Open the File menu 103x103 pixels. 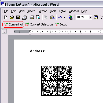[6, 11]
